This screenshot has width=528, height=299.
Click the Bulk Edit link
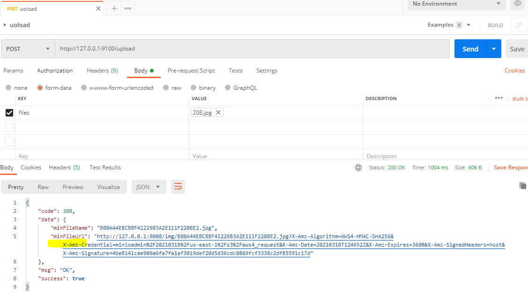[x=521, y=98]
